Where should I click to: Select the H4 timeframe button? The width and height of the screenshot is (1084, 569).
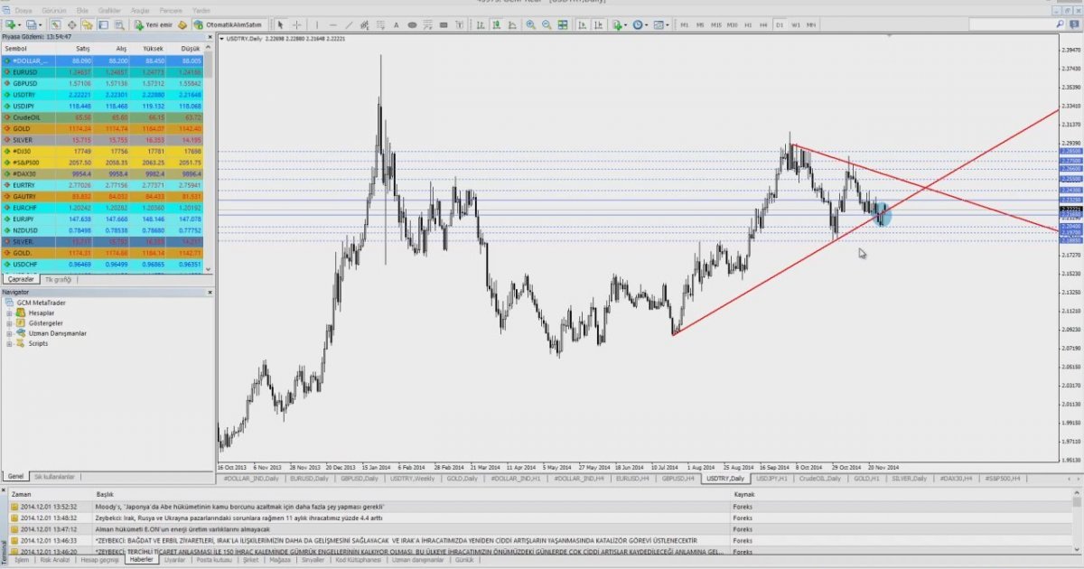tap(763, 25)
